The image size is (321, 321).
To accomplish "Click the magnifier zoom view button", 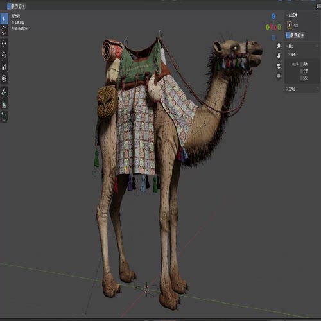I will [x=279, y=46].
